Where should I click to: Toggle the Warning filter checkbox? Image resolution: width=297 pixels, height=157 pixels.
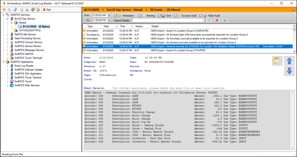coord(140,16)
